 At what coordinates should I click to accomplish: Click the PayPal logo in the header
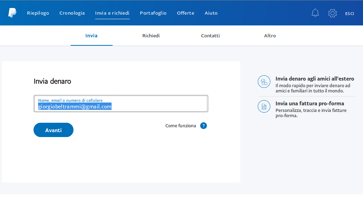(x=12, y=13)
